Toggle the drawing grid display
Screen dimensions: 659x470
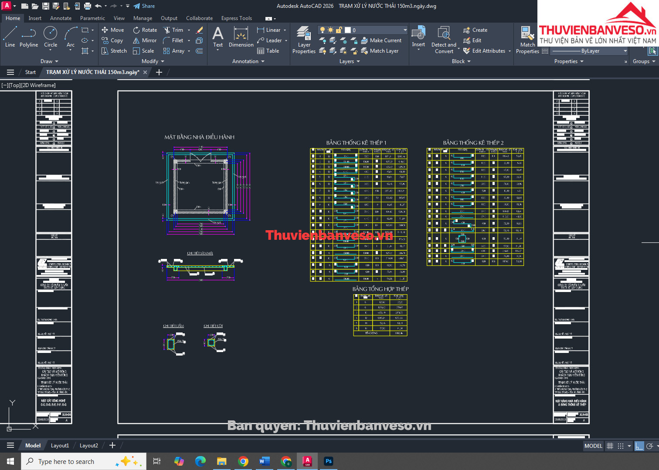610,446
